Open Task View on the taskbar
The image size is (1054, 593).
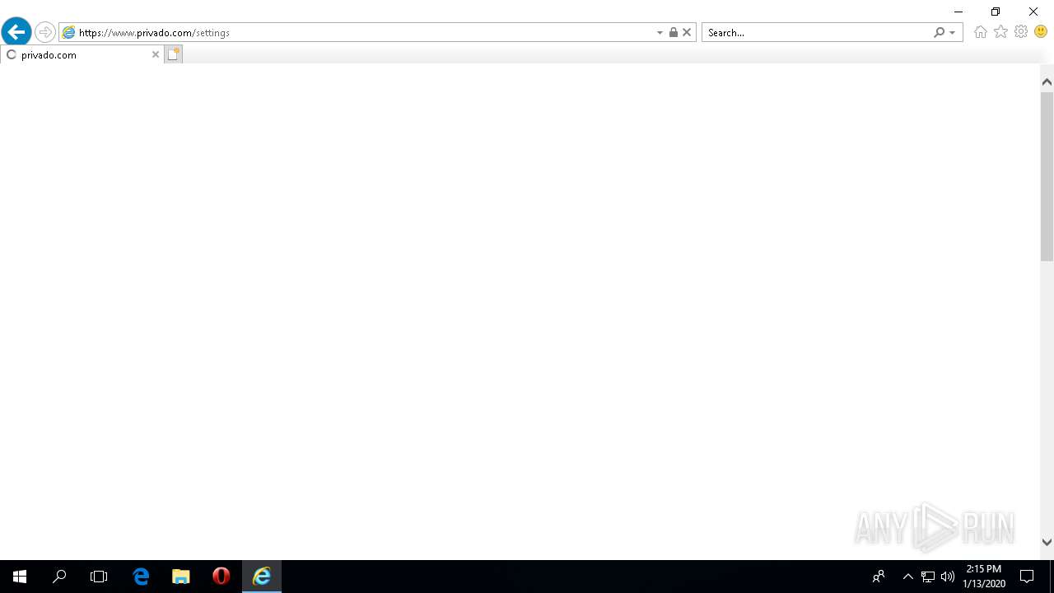tap(99, 577)
